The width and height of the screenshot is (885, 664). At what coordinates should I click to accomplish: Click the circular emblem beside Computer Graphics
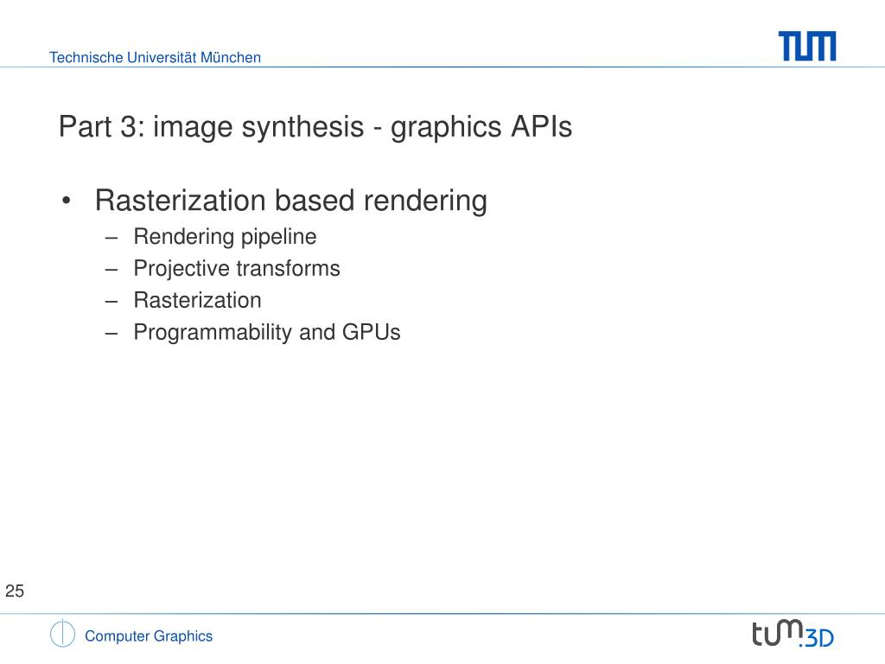click(x=62, y=634)
